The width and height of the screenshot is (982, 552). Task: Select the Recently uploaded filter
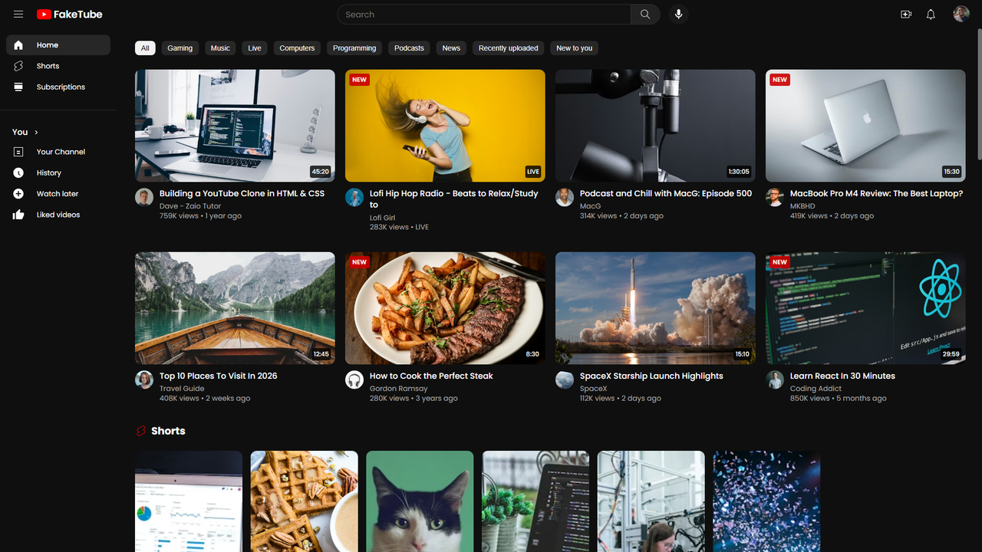point(508,48)
